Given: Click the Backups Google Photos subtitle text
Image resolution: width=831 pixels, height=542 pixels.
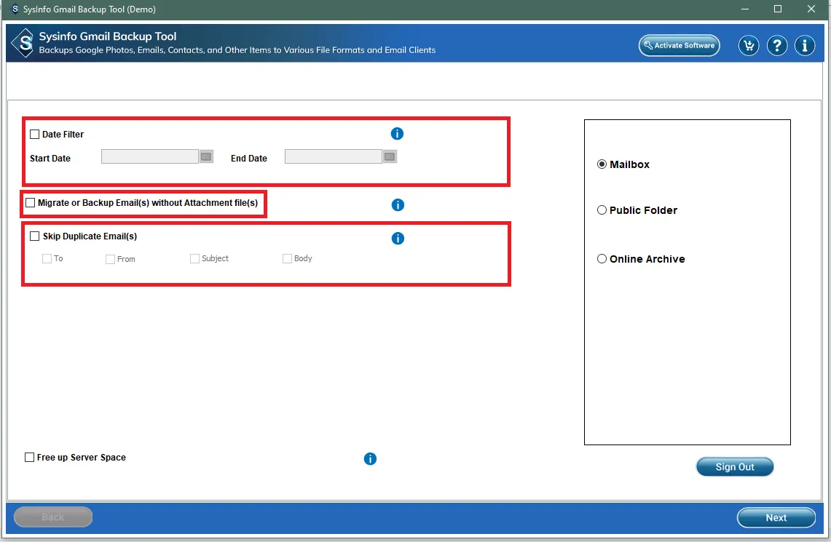Looking at the screenshot, I should 237,50.
